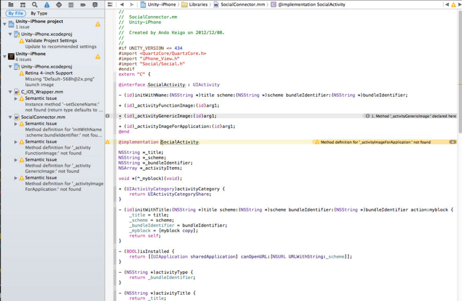Open SocialConnector.mm in the jump bar

coord(239,5)
